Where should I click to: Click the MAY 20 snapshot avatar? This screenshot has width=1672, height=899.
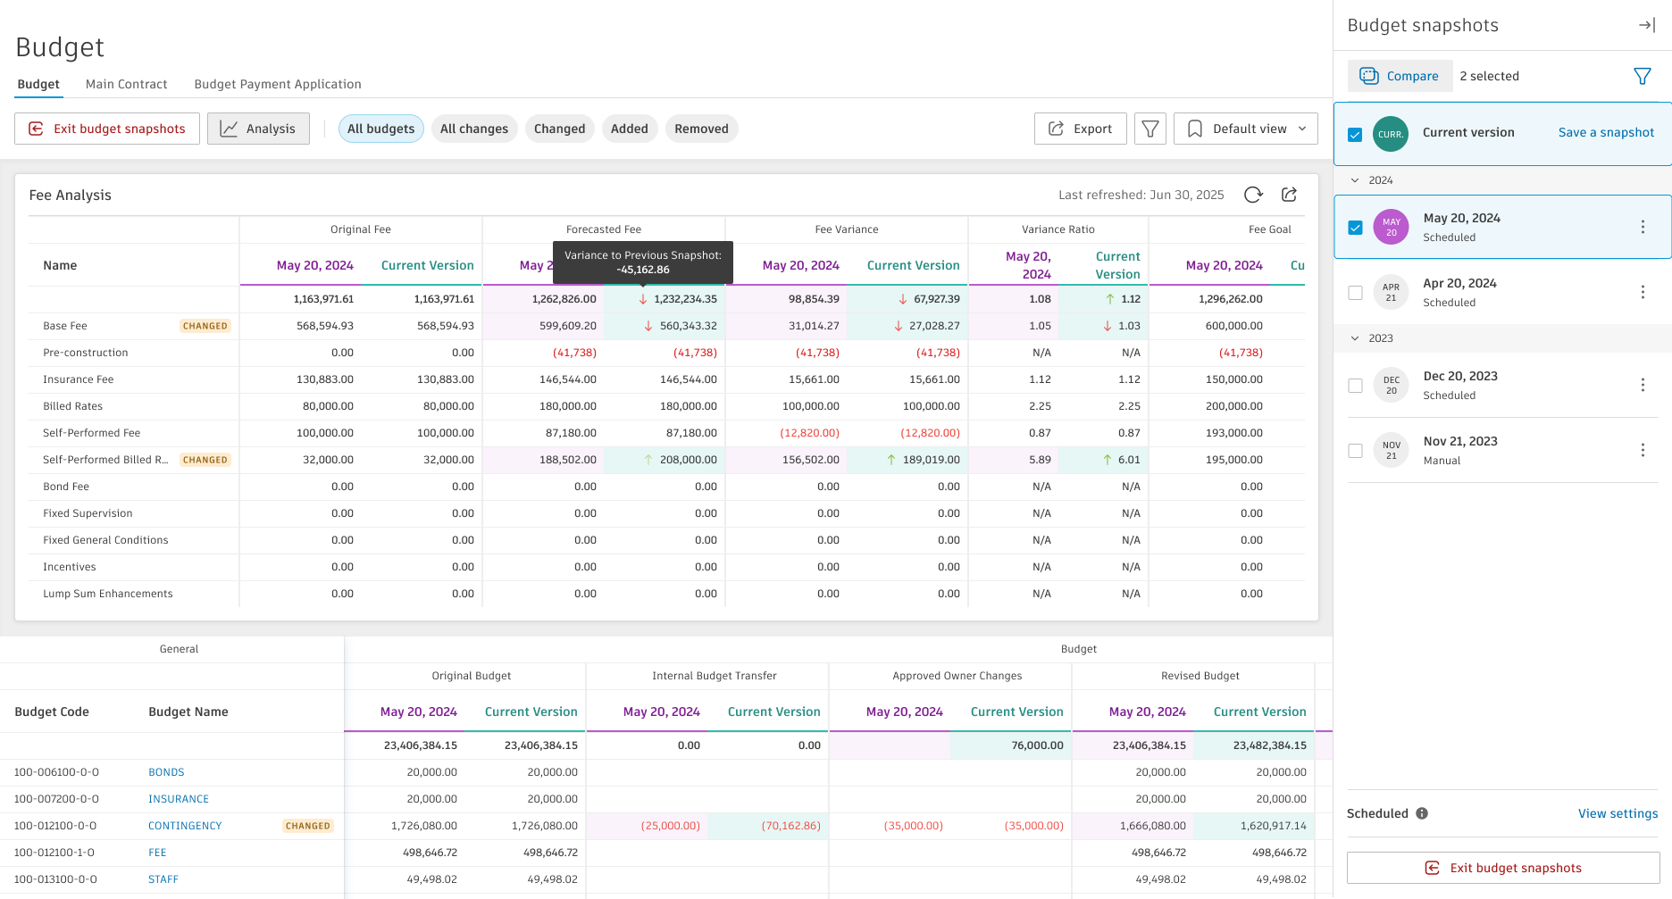[x=1391, y=227]
